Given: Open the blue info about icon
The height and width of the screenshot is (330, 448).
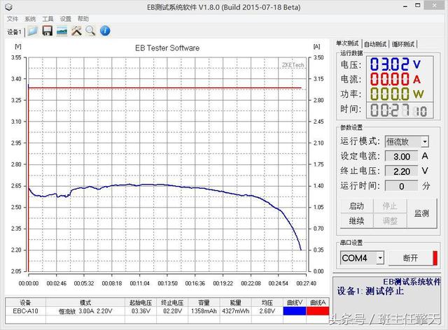Looking at the screenshot, I should click(x=105, y=31).
